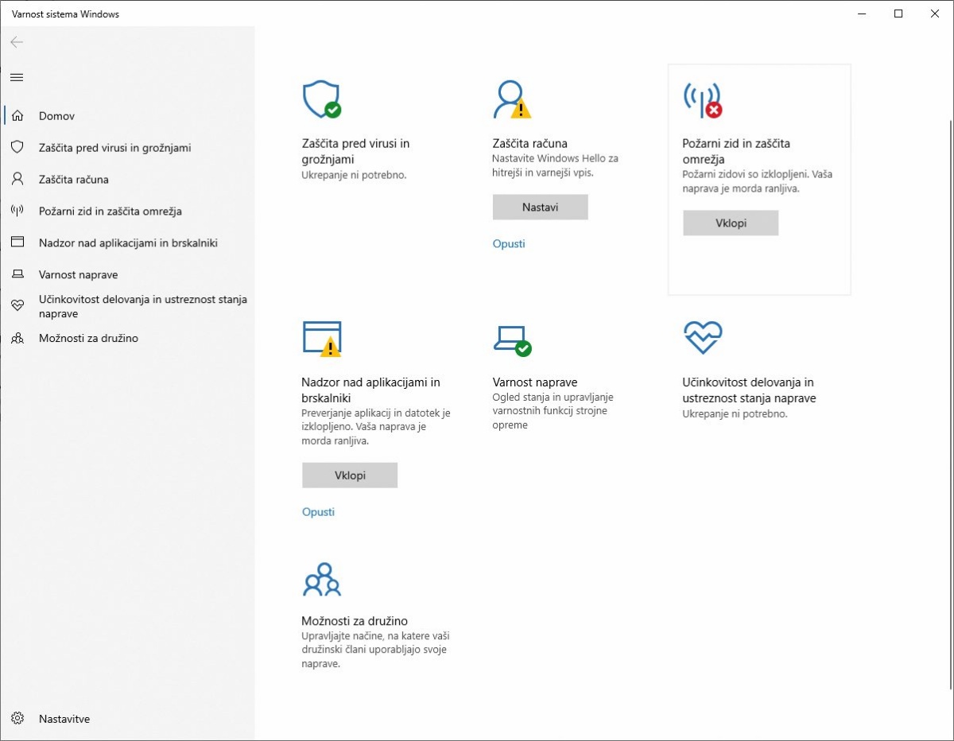The width and height of the screenshot is (954, 741).
Task: Click 'Ukrepanje ni potrebno' under Učinkovitost delovanja
Action: (x=735, y=414)
